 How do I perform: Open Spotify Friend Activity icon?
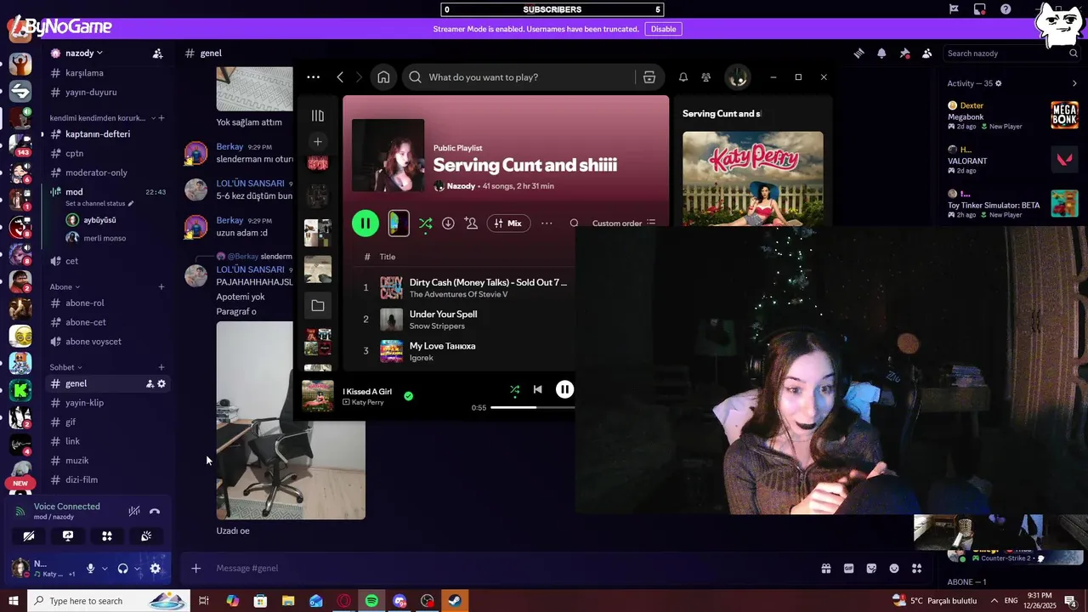[x=705, y=77]
